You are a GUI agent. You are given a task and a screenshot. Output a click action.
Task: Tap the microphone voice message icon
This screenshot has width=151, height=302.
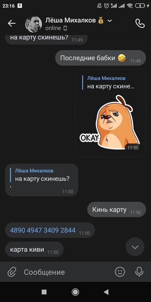[x=139, y=272]
